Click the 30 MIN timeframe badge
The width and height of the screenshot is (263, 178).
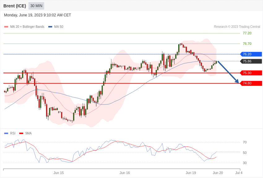coord(36,6)
